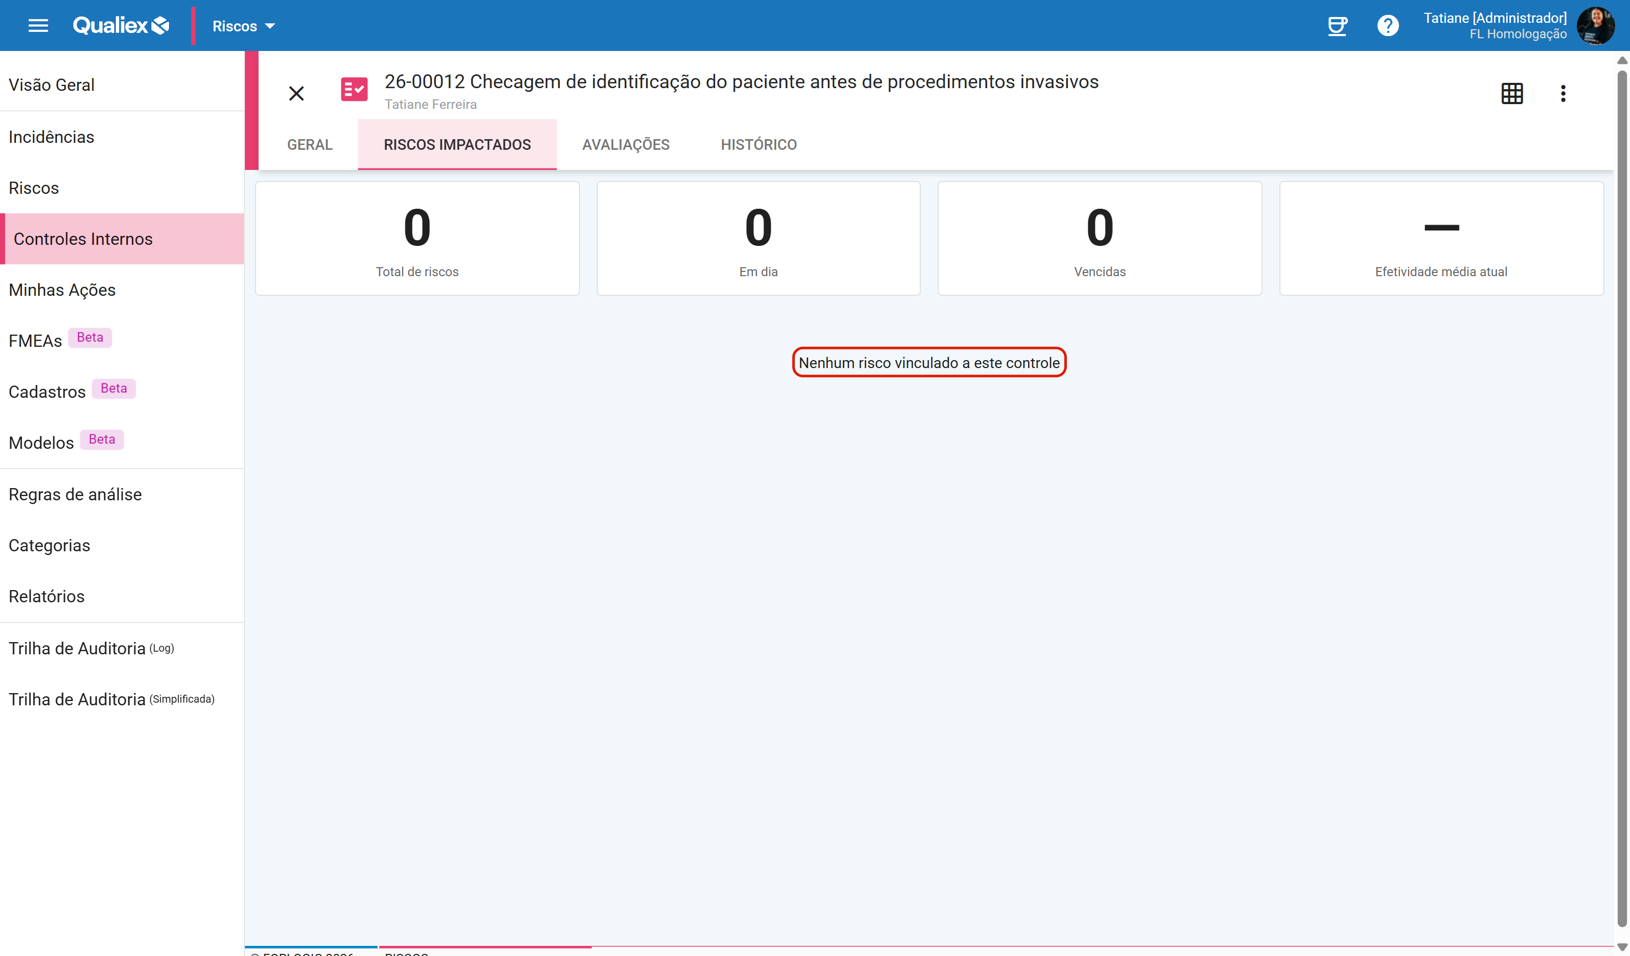Screen dimensions: 1630x956
Task: Go to Visão Geral in sidebar
Action: (x=122, y=85)
